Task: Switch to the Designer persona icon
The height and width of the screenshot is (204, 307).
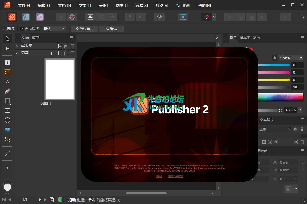Action: point(26,17)
